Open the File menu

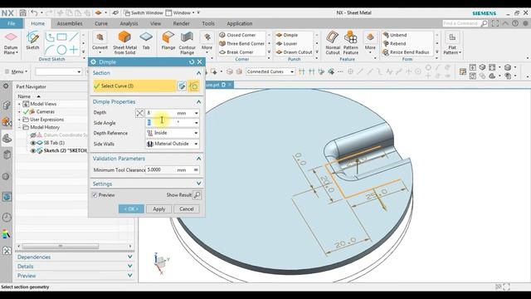[11, 23]
